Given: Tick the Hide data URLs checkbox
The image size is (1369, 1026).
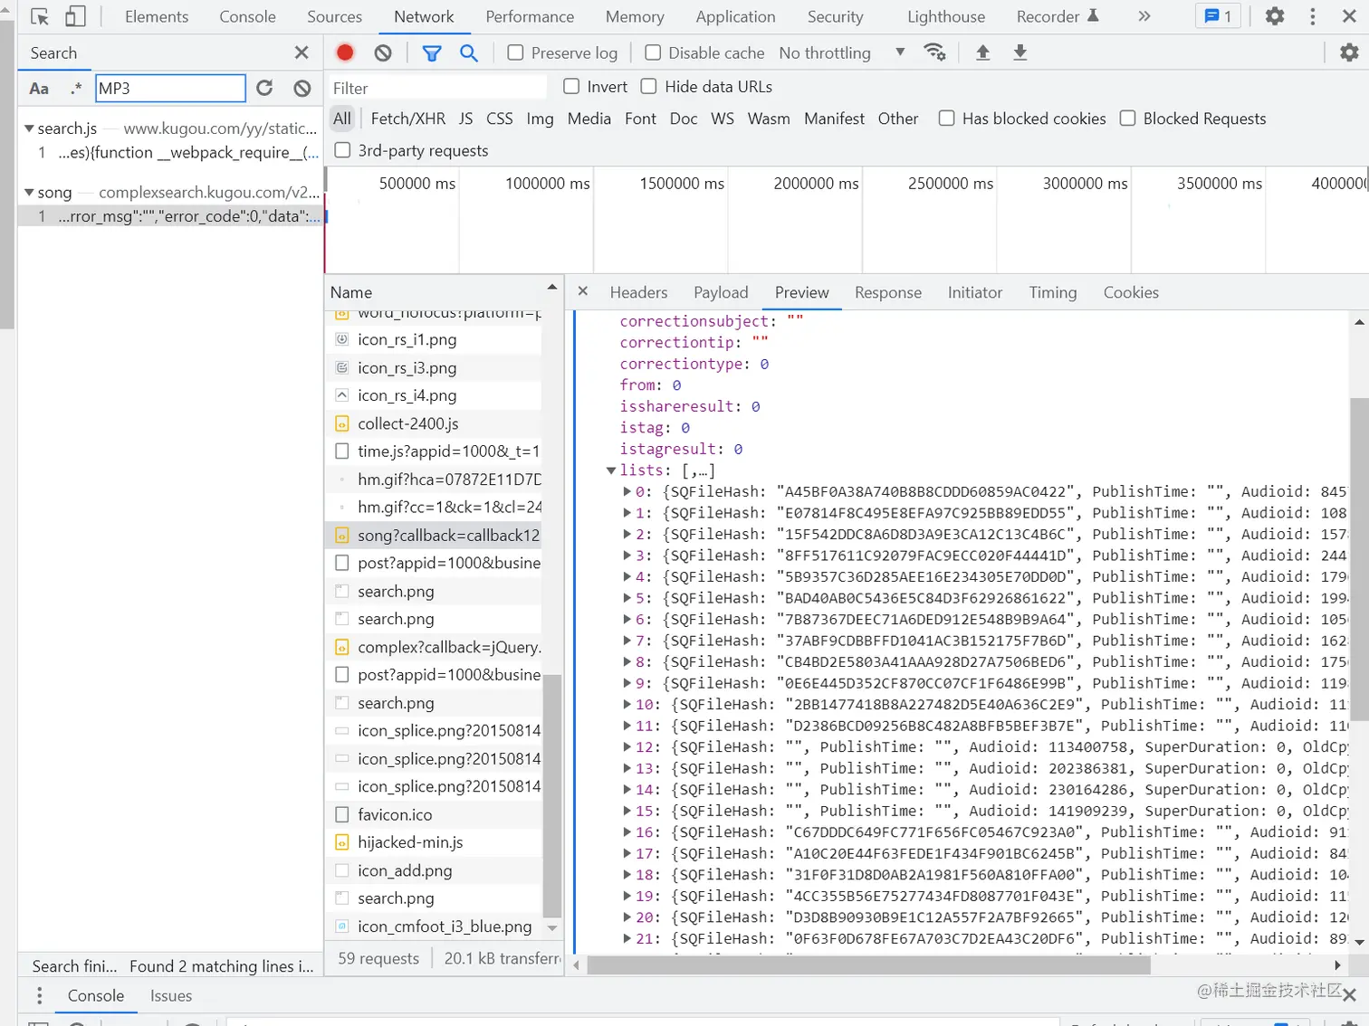Looking at the screenshot, I should 648,87.
